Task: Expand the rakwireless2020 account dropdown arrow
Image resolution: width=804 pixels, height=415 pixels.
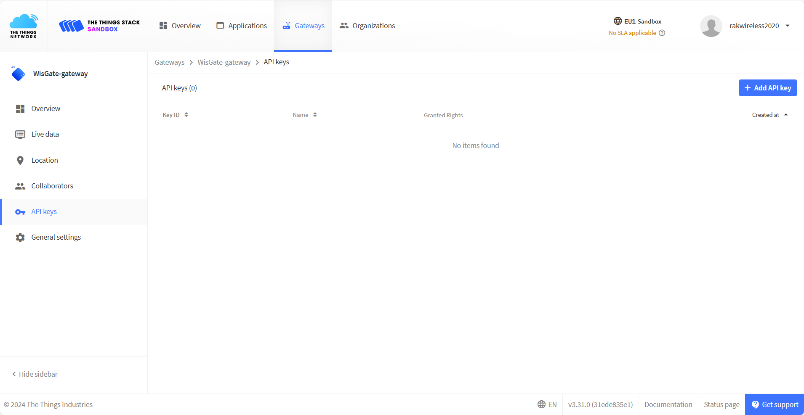Action: tap(788, 26)
